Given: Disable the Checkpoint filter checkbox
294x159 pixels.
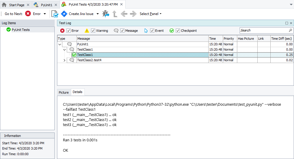Looking at the screenshot, I should (x=178, y=31).
